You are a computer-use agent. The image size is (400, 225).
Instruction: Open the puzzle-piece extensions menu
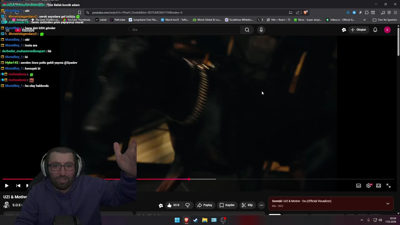coord(367,12)
